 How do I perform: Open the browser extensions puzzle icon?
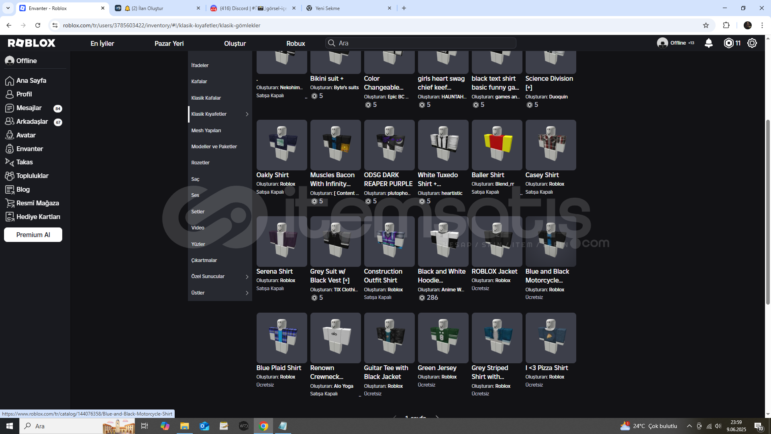pyautogui.click(x=726, y=25)
